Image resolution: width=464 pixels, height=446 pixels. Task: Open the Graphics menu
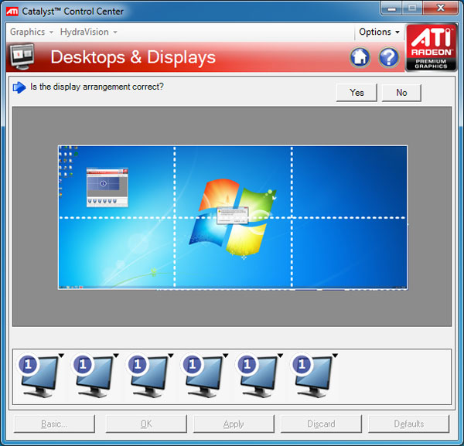tap(32, 32)
